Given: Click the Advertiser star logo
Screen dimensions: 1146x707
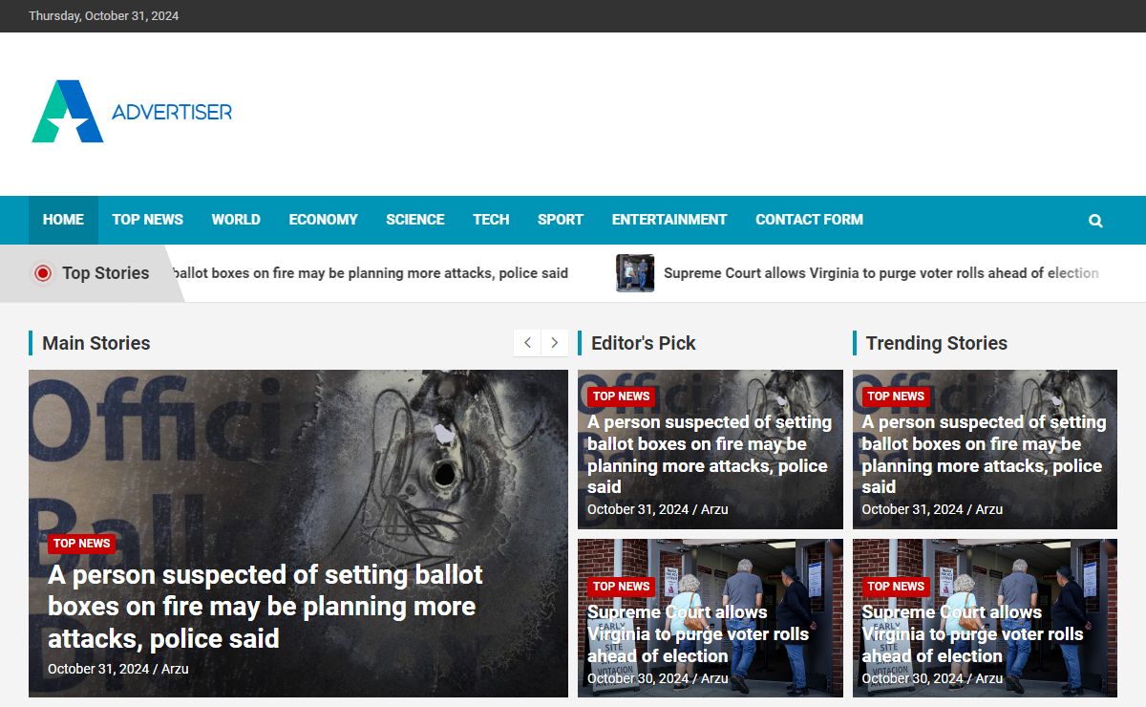Looking at the screenshot, I should [x=67, y=111].
